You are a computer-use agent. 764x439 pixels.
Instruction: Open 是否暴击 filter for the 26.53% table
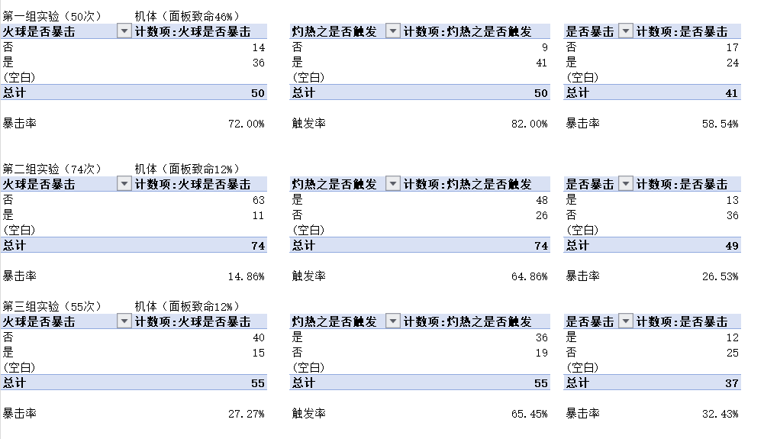[x=626, y=184]
